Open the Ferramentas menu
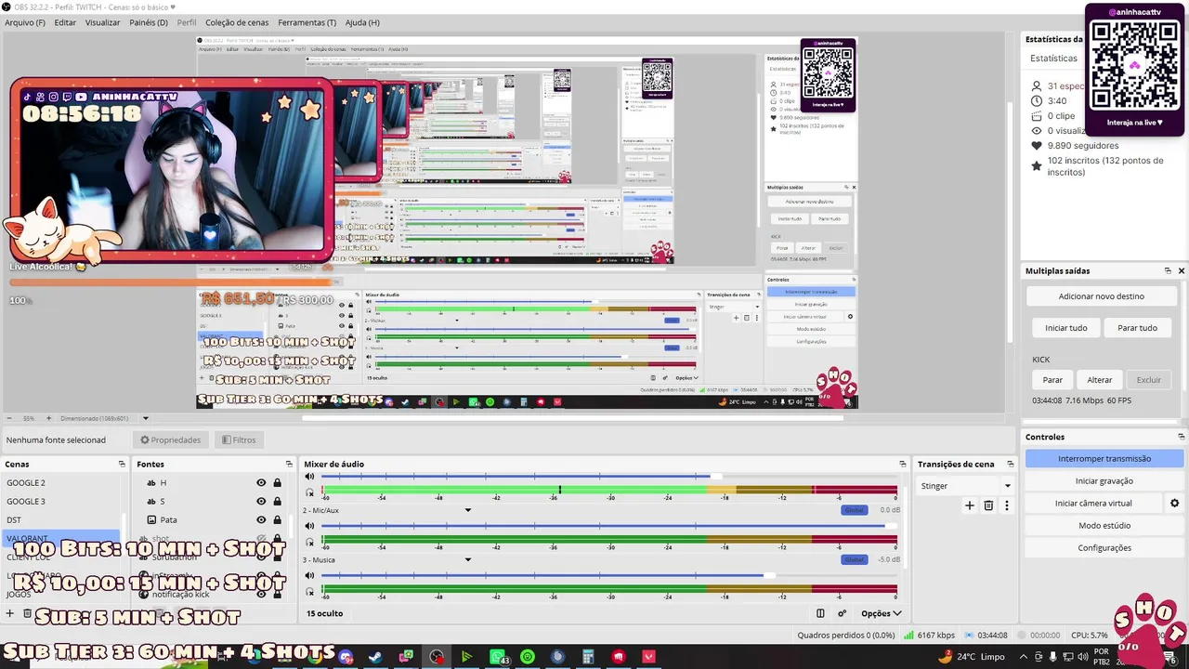Screen dimensions: 1189x669 [x=307, y=22]
